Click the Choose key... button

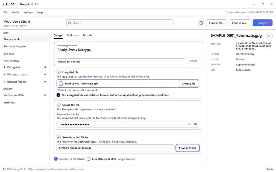240,23
